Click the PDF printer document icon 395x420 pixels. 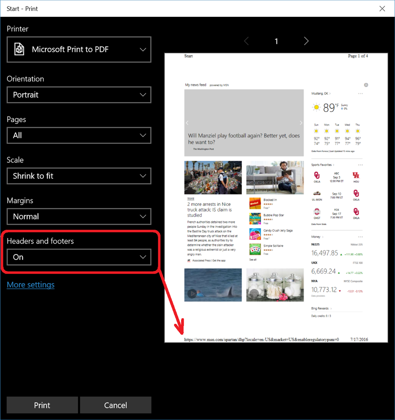click(19, 49)
